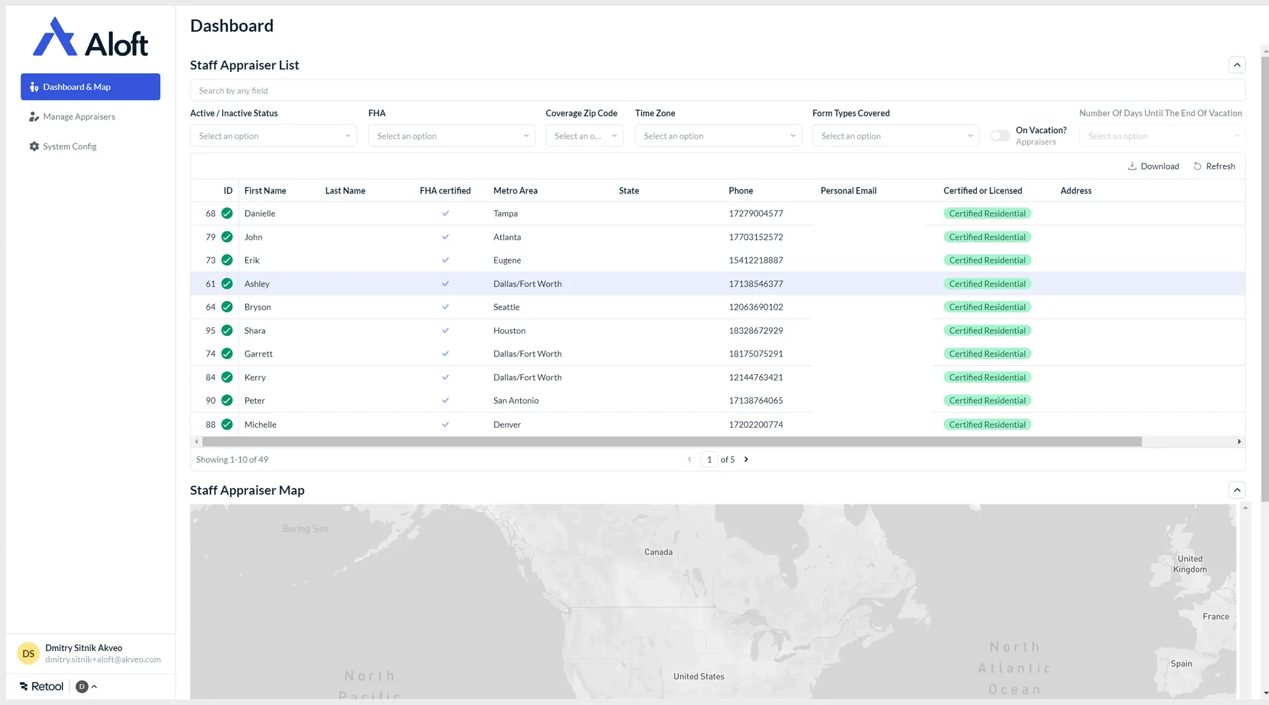
Task: Click FHA certified checkmark for San Antonio row
Action: 445,401
